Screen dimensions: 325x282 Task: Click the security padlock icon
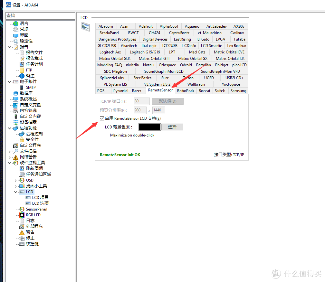[x=22, y=140]
